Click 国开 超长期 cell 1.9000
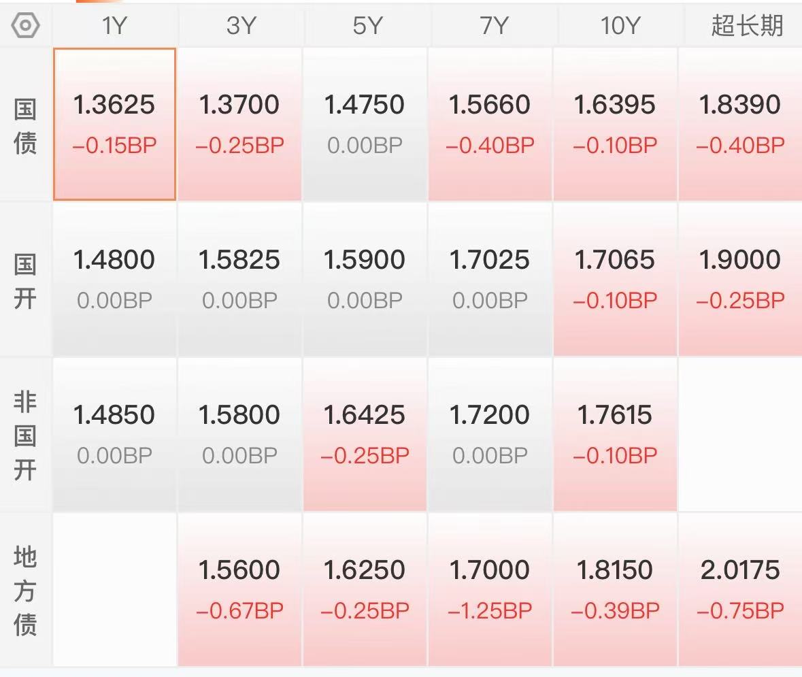Screen dimensions: 802x677 tap(740, 279)
